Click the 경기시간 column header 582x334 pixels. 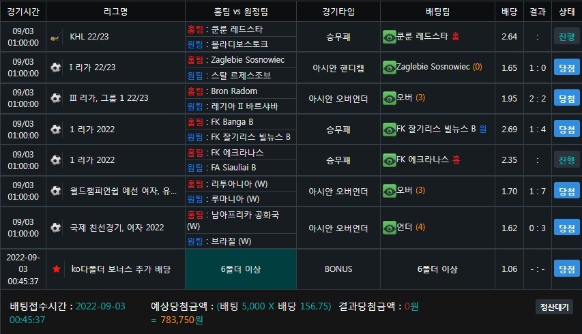[x=23, y=12]
